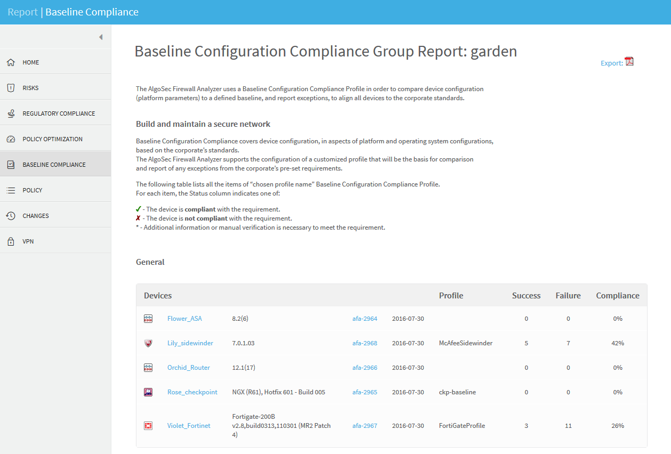Click the VPN padlock icon
671x454 pixels.
click(x=11, y=241)
